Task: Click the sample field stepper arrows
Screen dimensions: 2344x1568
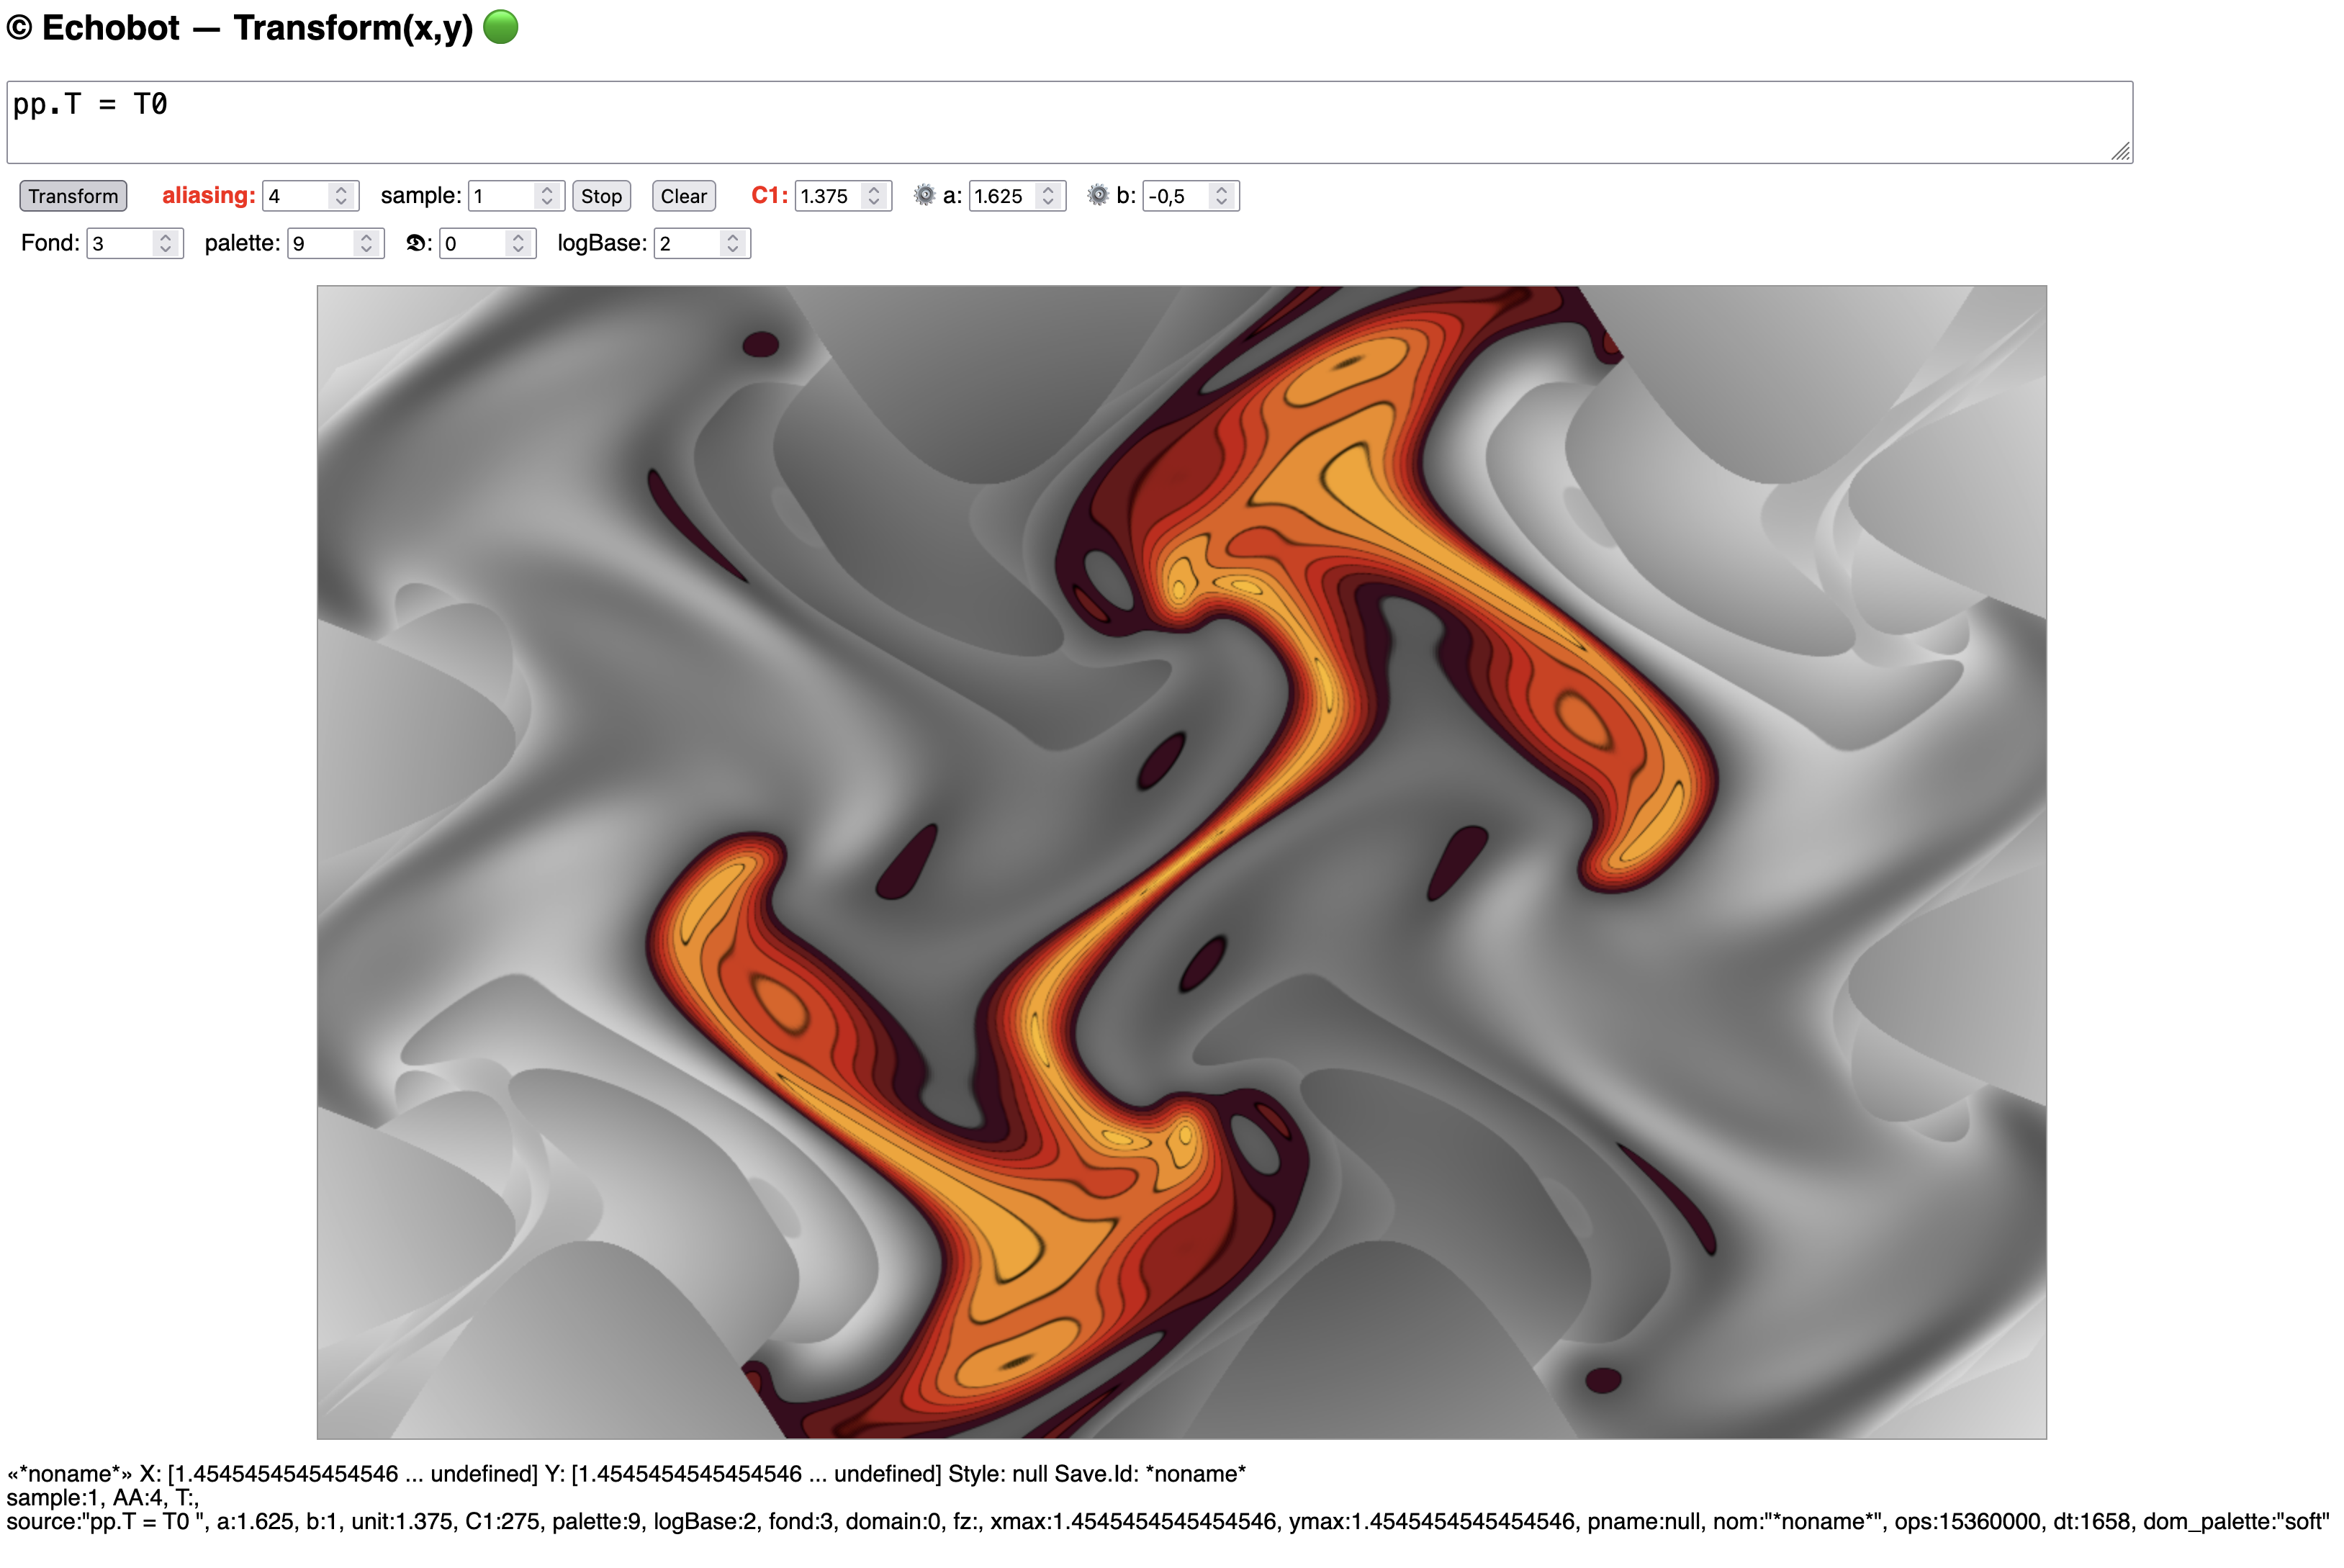Action: pos(546,196)
